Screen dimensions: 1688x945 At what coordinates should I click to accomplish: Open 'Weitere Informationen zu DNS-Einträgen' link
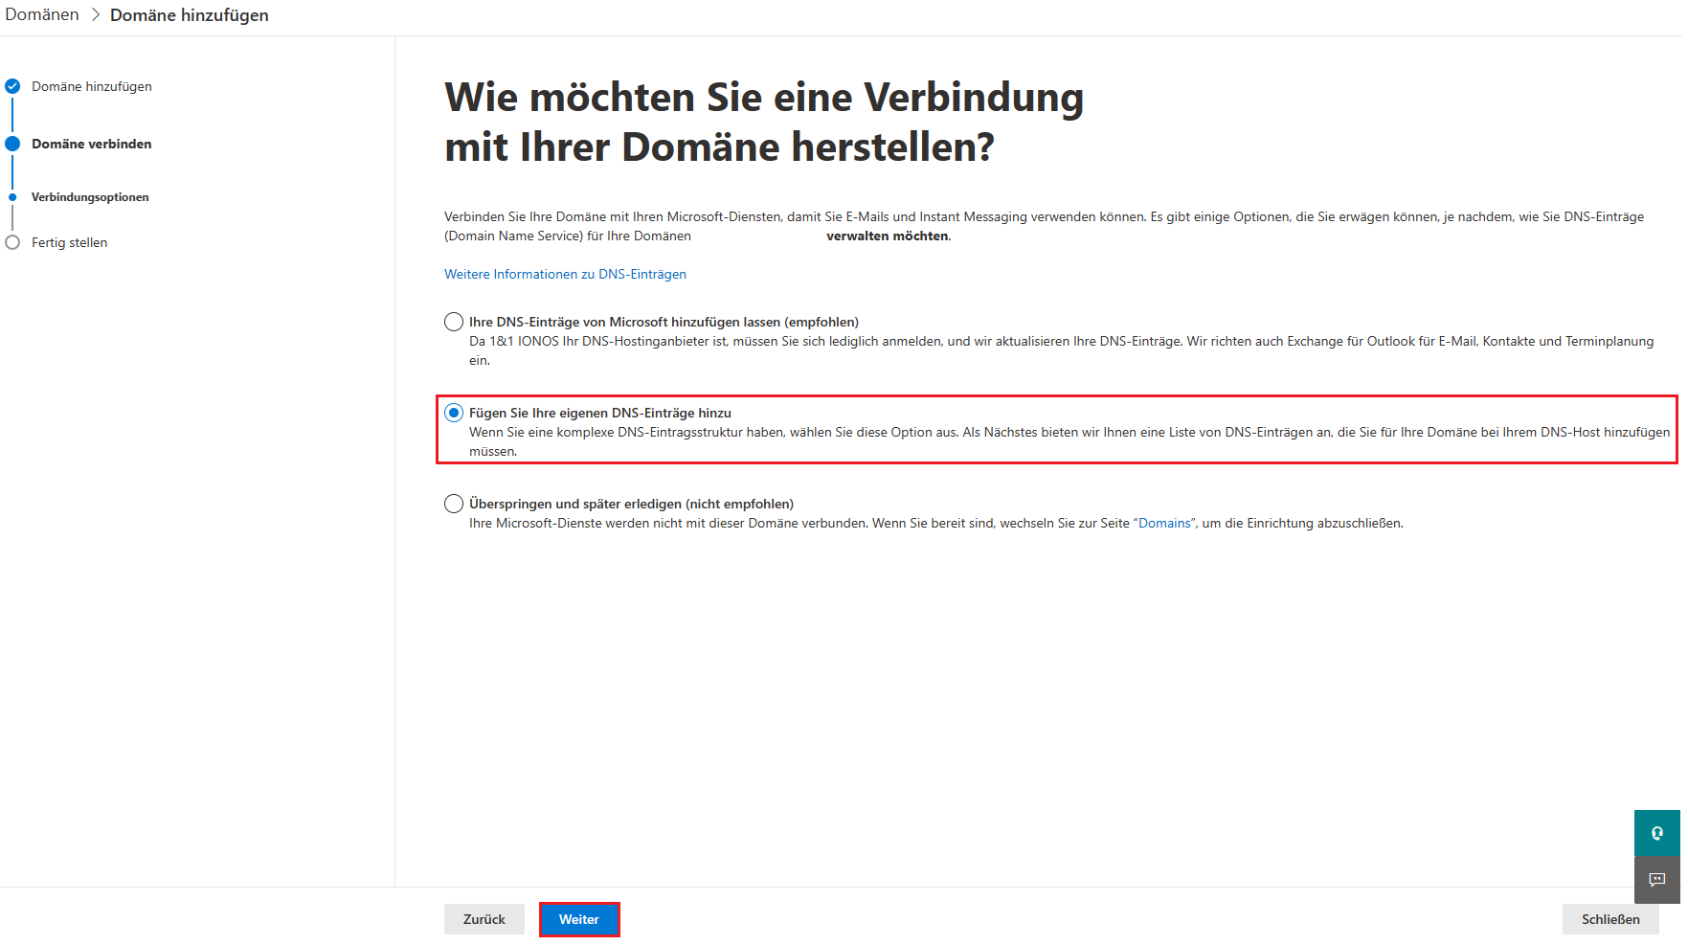[565, 274]
